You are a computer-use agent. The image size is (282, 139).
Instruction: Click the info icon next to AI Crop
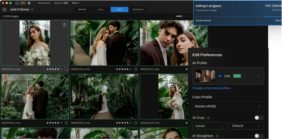pos(208,118)
